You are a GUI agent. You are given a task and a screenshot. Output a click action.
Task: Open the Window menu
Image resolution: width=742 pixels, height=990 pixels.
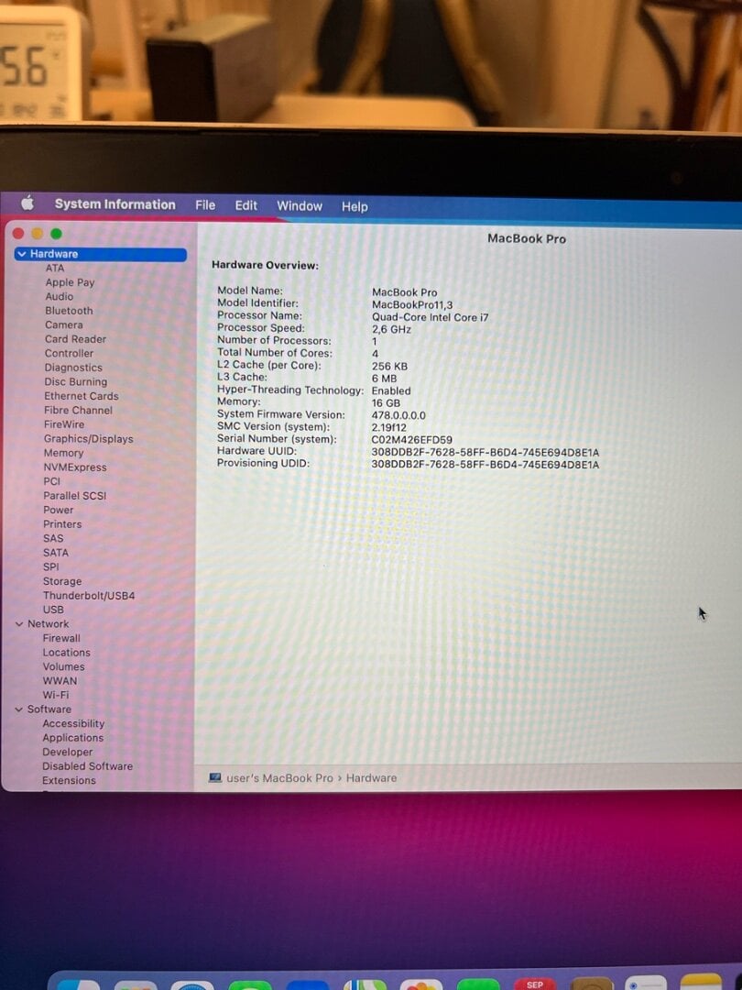tap(300, 206)
